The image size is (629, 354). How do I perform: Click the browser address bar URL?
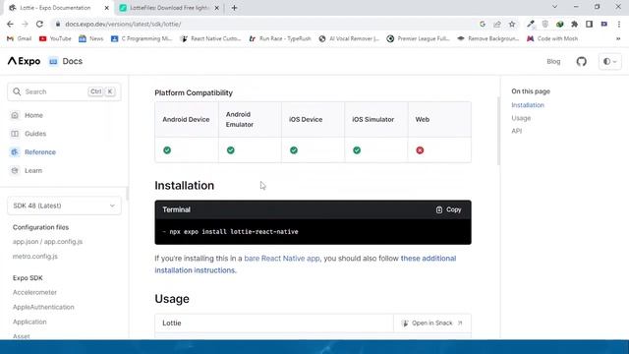tap(123, 24)
